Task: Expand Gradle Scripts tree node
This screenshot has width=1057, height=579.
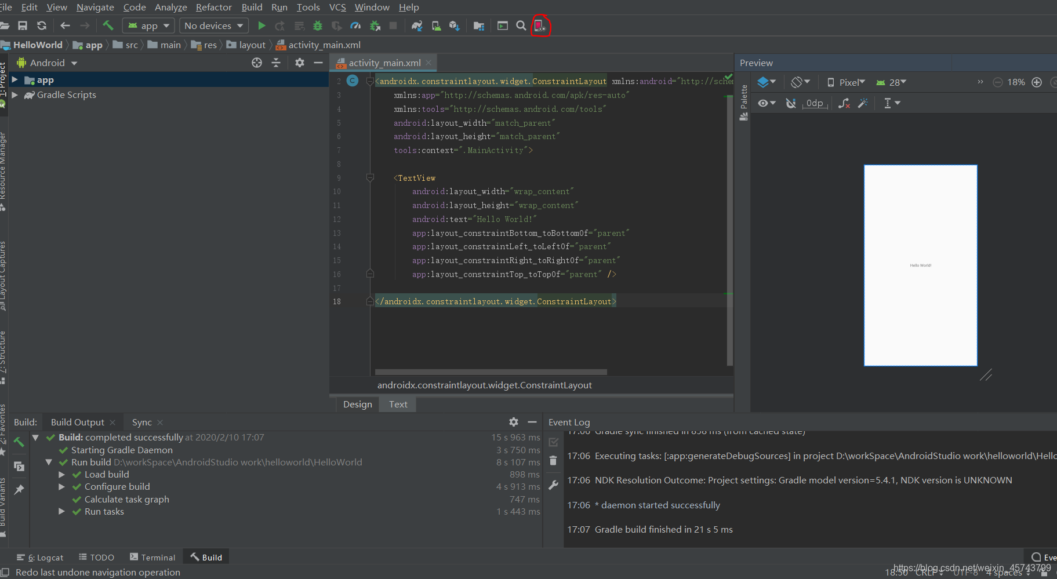Action: pos(14,94)
